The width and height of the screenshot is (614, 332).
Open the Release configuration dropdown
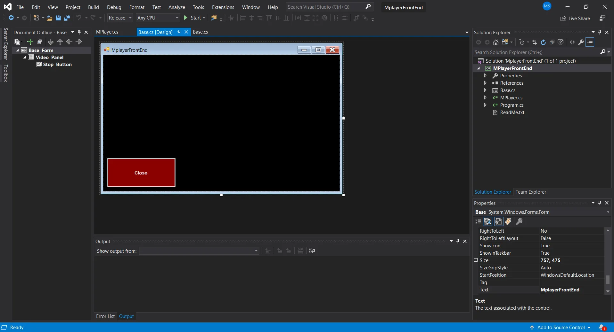pyautogui.click(x=120, y=18)
